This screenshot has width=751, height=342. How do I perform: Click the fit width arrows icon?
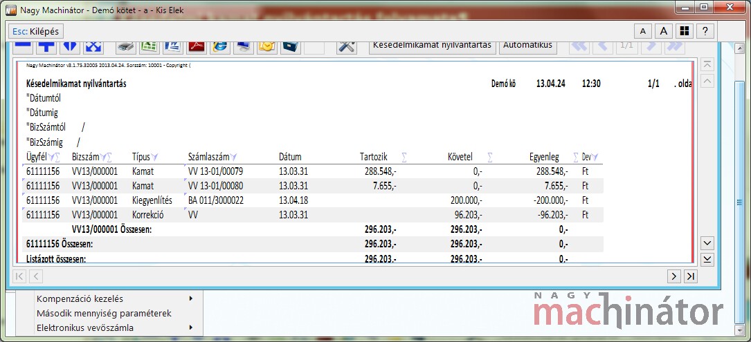pyautogui.click(x=70, y=47)
